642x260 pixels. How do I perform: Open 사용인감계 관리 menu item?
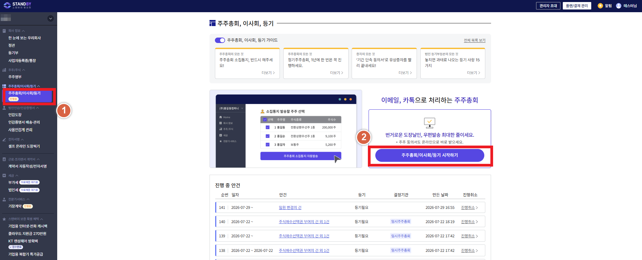tap(20, 130)
